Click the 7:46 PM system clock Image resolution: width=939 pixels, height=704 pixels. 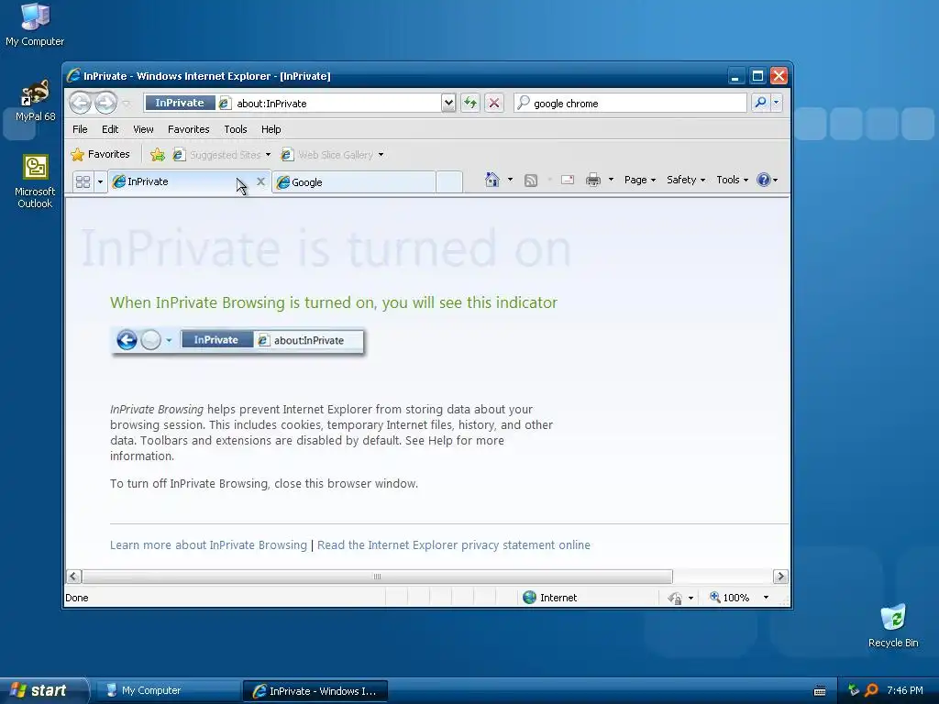click(905, 690)
